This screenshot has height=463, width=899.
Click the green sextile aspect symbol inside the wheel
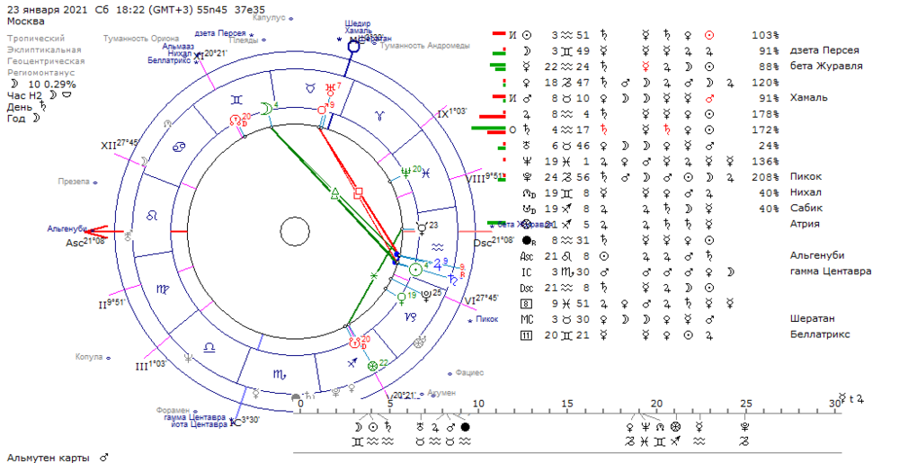[373, 276]
